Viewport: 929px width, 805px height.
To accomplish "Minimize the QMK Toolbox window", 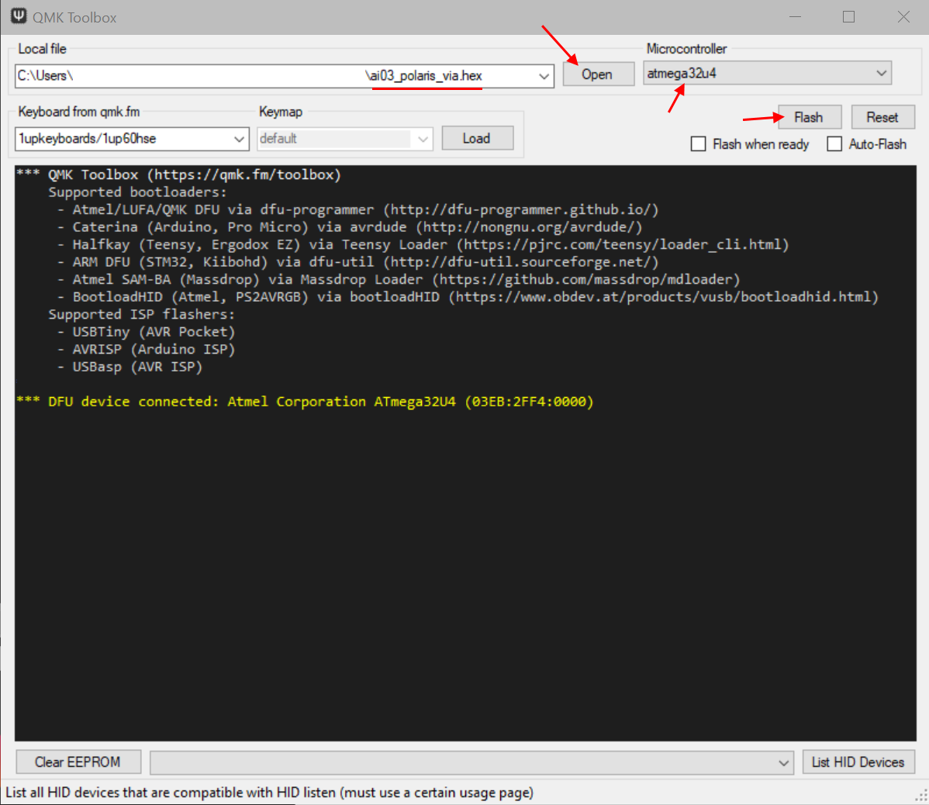I will tap(795, 16).
